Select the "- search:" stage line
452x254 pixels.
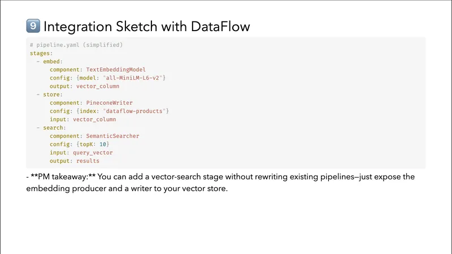pyautogui.click(x=51, y=128)
